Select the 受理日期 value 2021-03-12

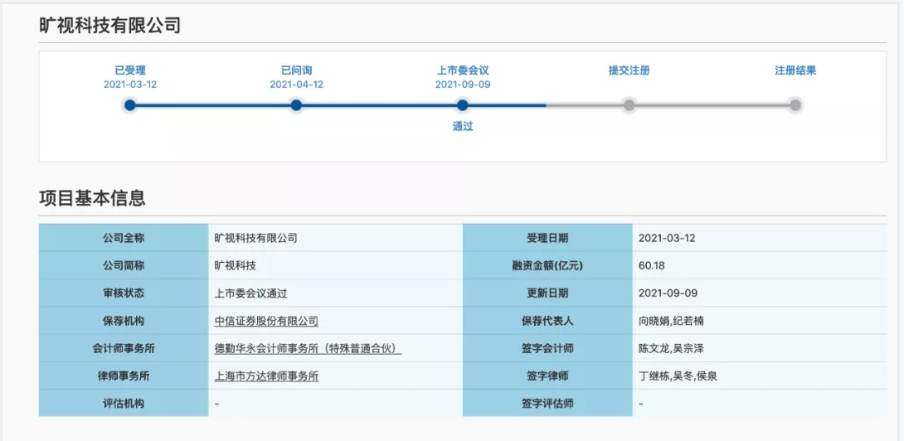(667, 238)
